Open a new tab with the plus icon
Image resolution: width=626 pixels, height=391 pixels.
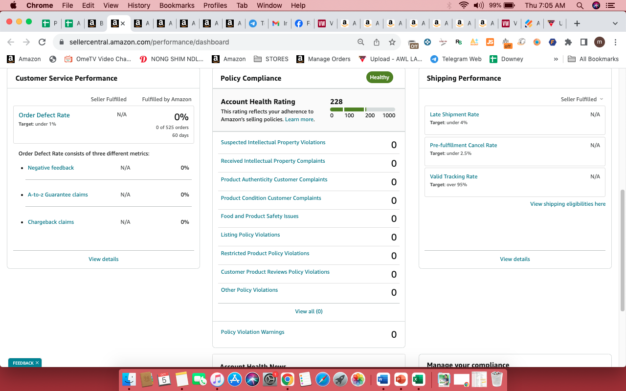click(577, 23)
